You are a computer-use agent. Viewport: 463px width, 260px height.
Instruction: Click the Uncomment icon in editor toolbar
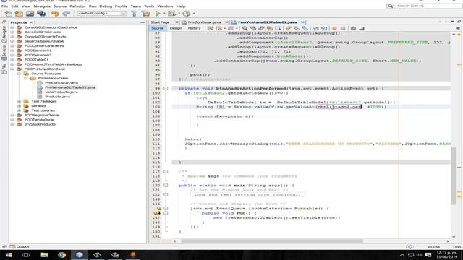point(362,28)
